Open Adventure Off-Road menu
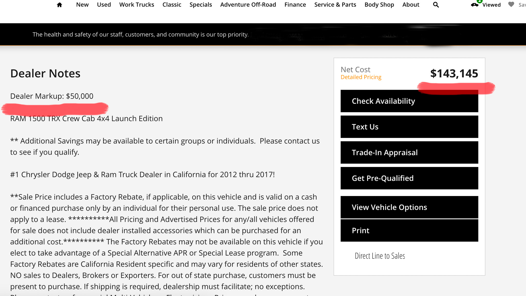526x296 pixels. pos(248,5)
